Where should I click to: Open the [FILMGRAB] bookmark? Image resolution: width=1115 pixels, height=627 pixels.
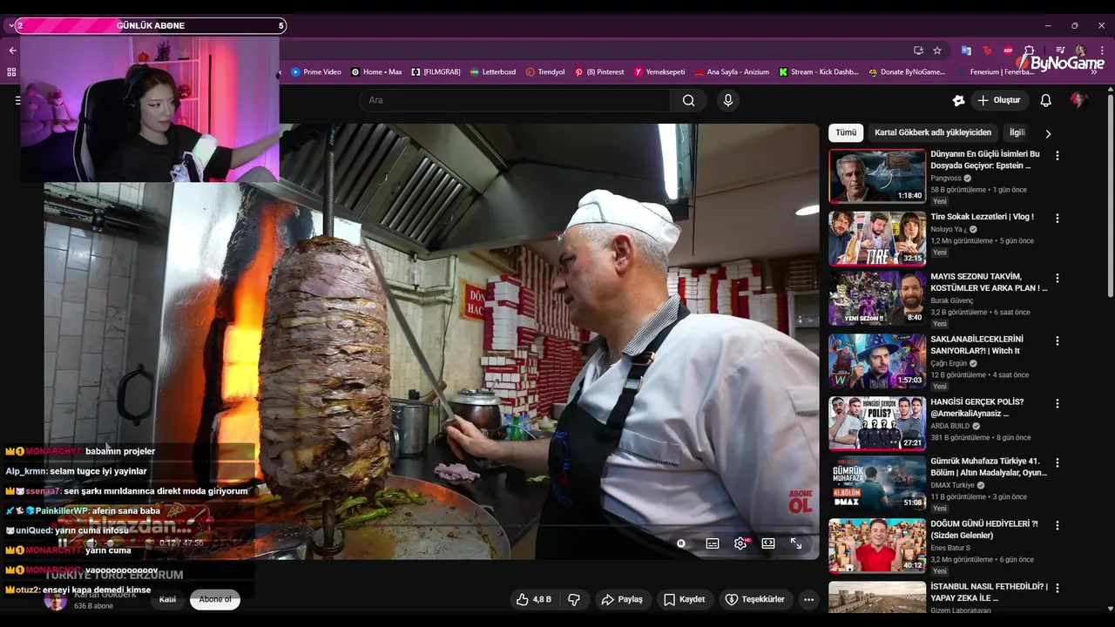coord(436,72)
